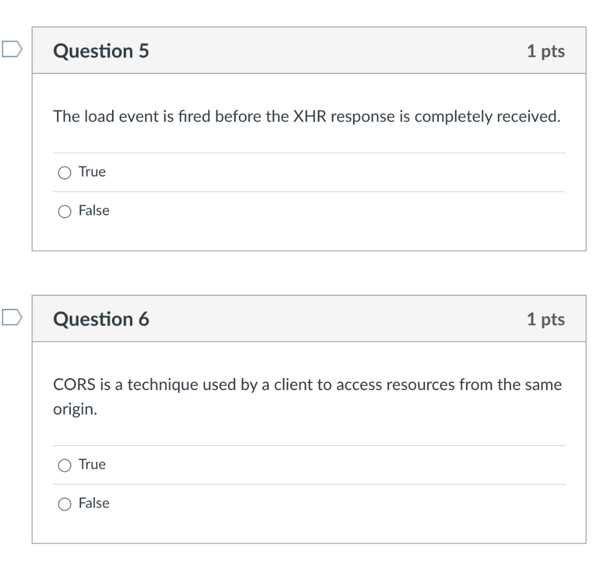Click the "False" answer label under Question 6
This screenshot has width=610, height=569.
point(94,503)
